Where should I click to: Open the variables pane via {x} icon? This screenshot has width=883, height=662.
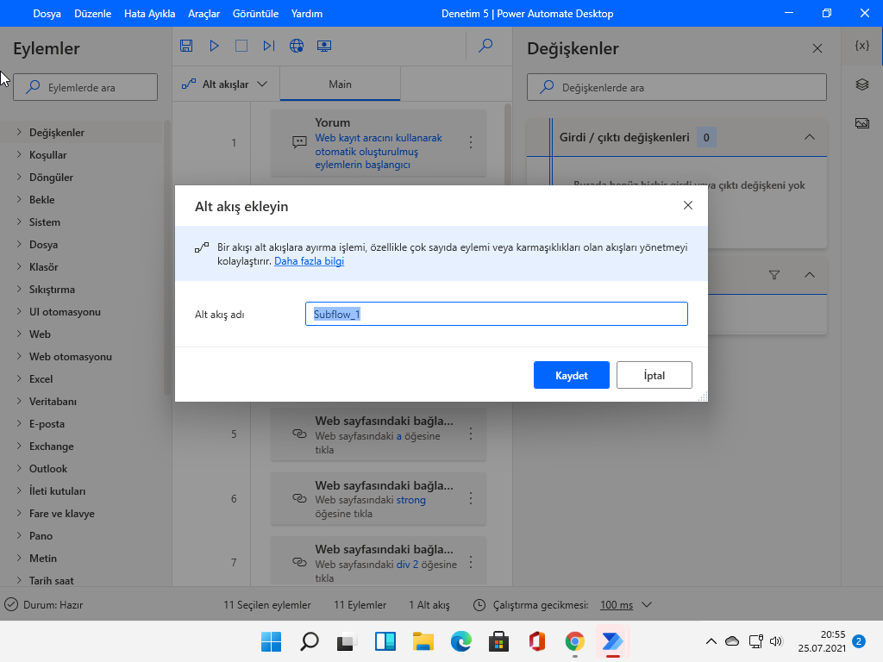click(x=861, y=46)
